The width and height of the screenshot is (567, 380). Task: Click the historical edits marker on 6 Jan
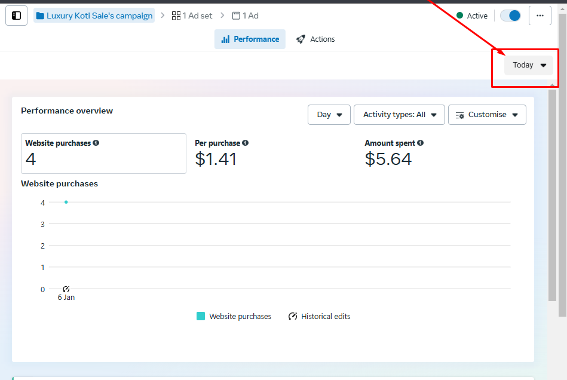point(66,289)
